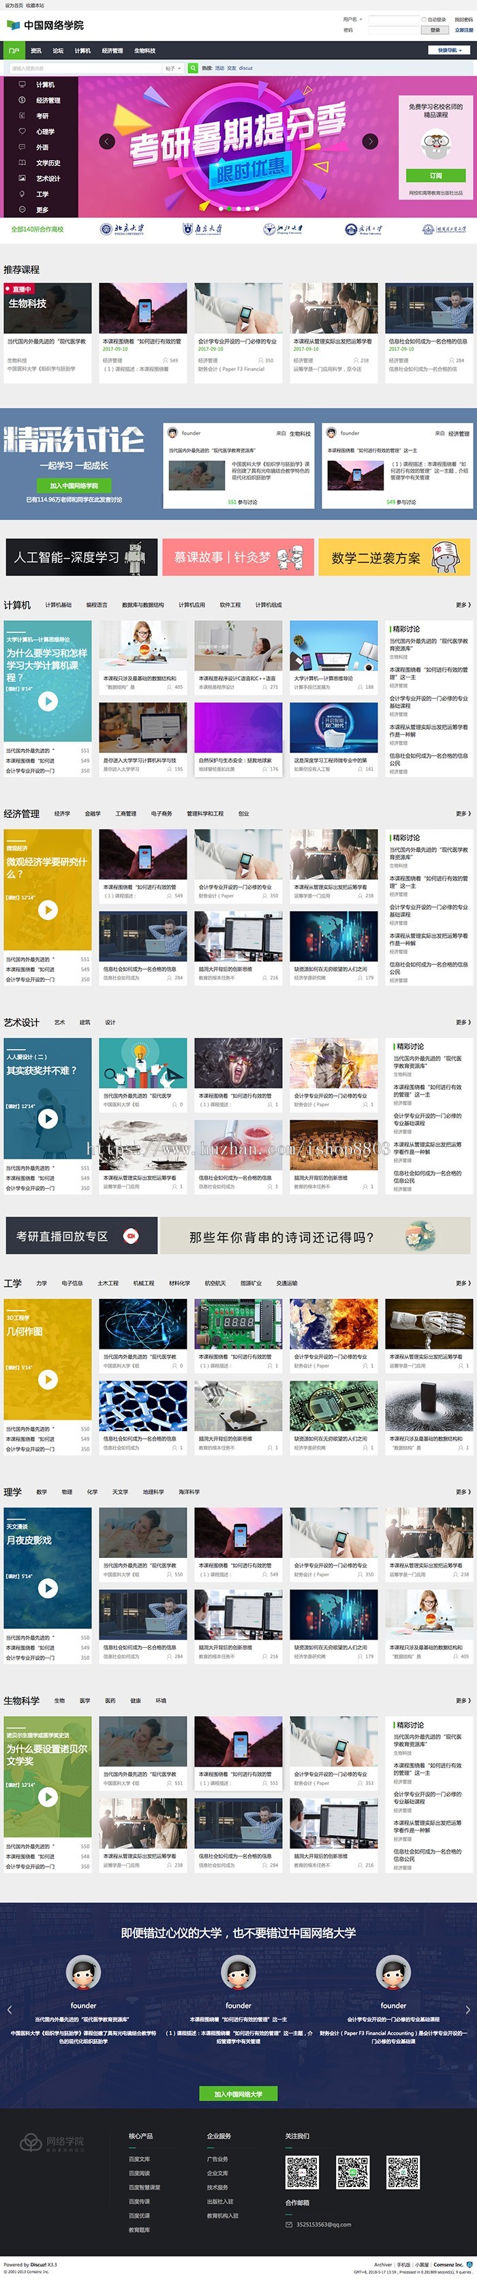Open the 人工智能-深度学习 banner
The width and height of the screenshot is (477, 2294).
(81, 557)
